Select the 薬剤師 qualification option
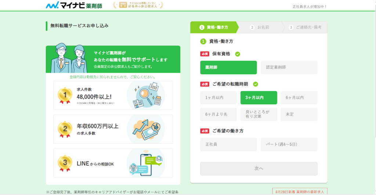 point(228,68)
